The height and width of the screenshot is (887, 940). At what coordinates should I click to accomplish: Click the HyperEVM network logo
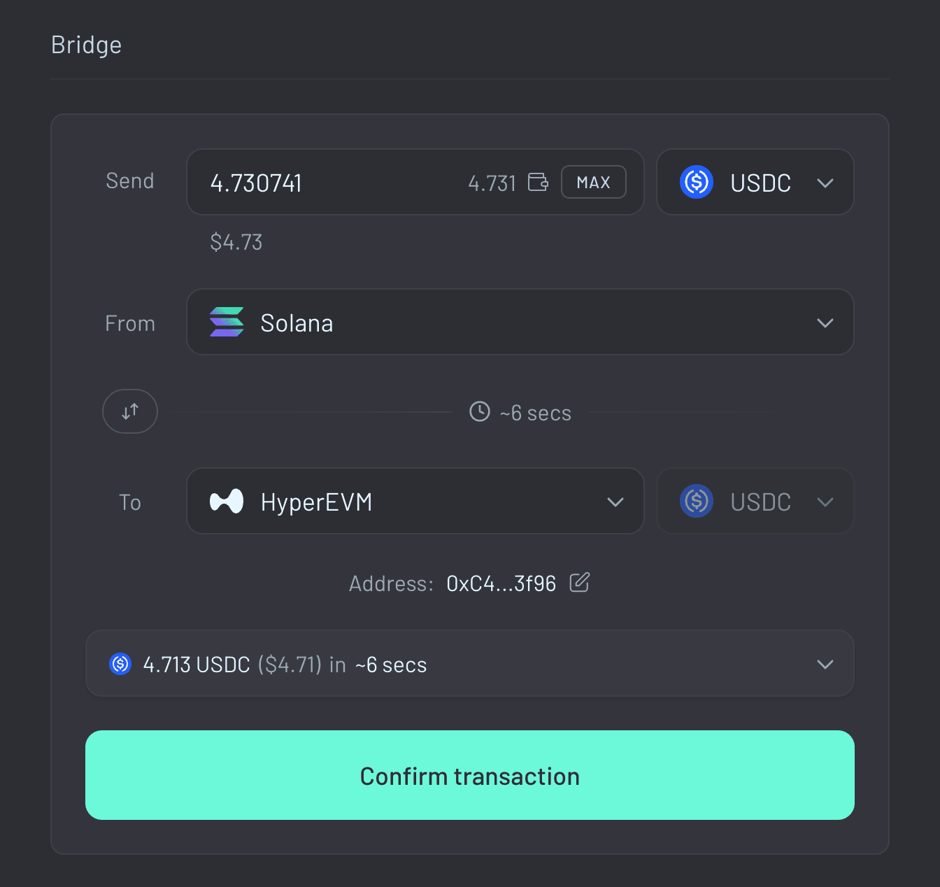(x=227, y=501)
